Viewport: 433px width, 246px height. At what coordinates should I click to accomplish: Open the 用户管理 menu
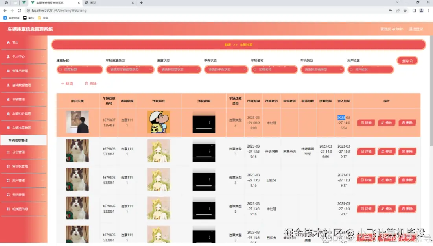(x=24, y=181)
